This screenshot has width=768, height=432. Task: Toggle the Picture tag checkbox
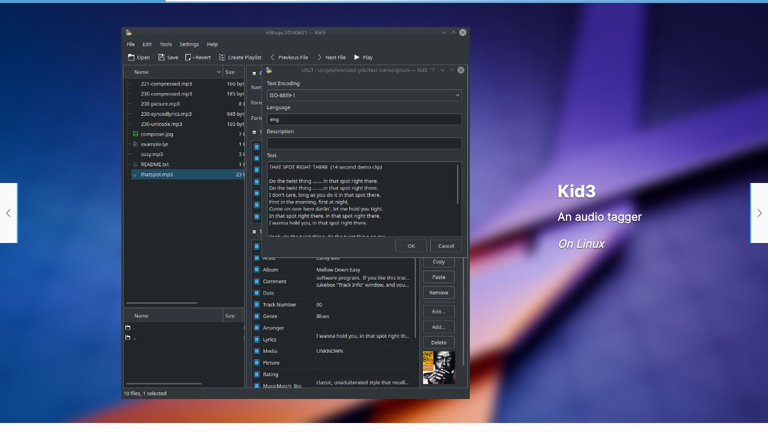(257, 363)
